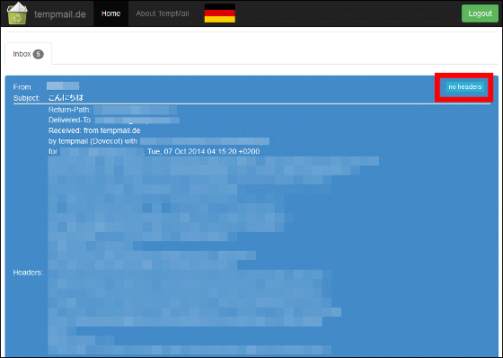
Task: Click the From: label
Action: [x=22, y=87]
